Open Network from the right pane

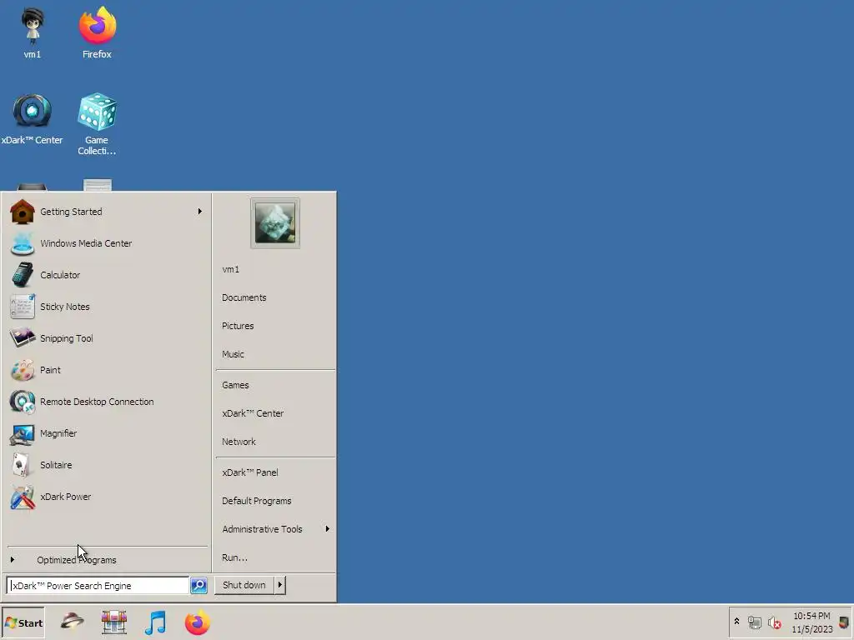[x=275, y=442]
